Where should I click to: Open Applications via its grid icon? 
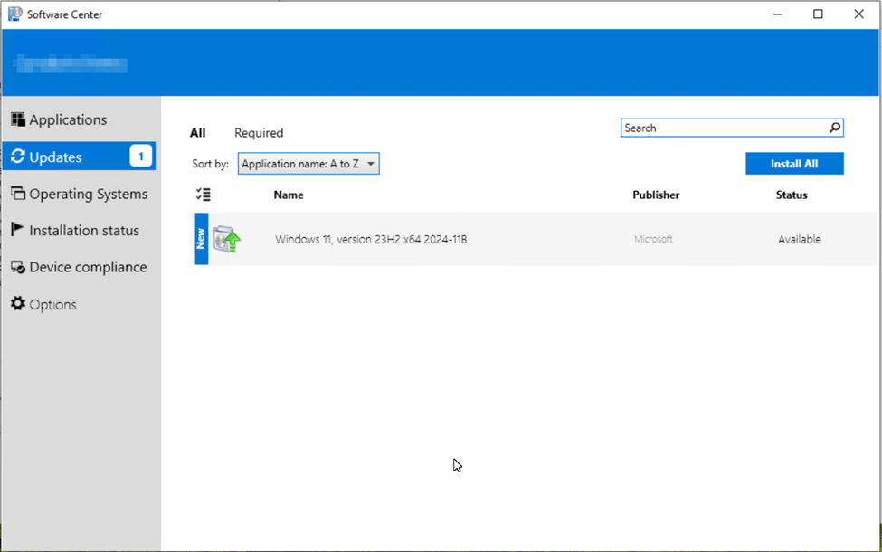coord(17,119)
